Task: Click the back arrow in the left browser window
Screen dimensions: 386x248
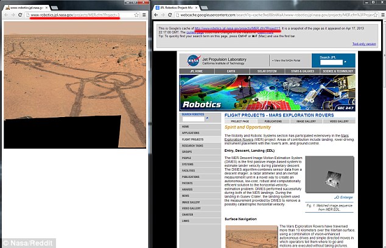Action: 6,15
